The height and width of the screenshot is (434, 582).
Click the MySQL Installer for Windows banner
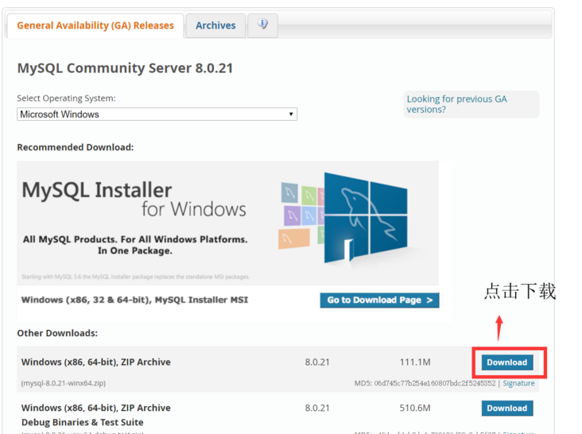pos(227,223)
